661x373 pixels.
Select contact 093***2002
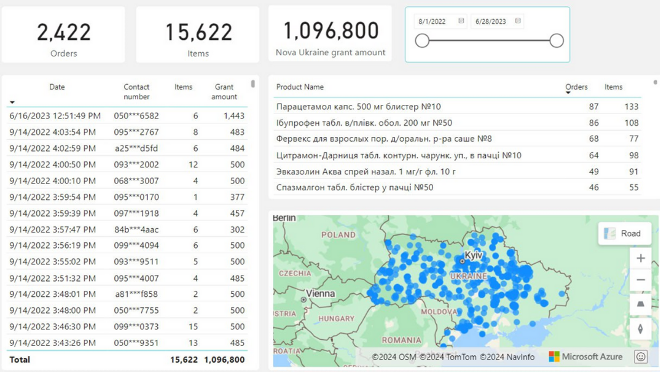pos(136,164)
